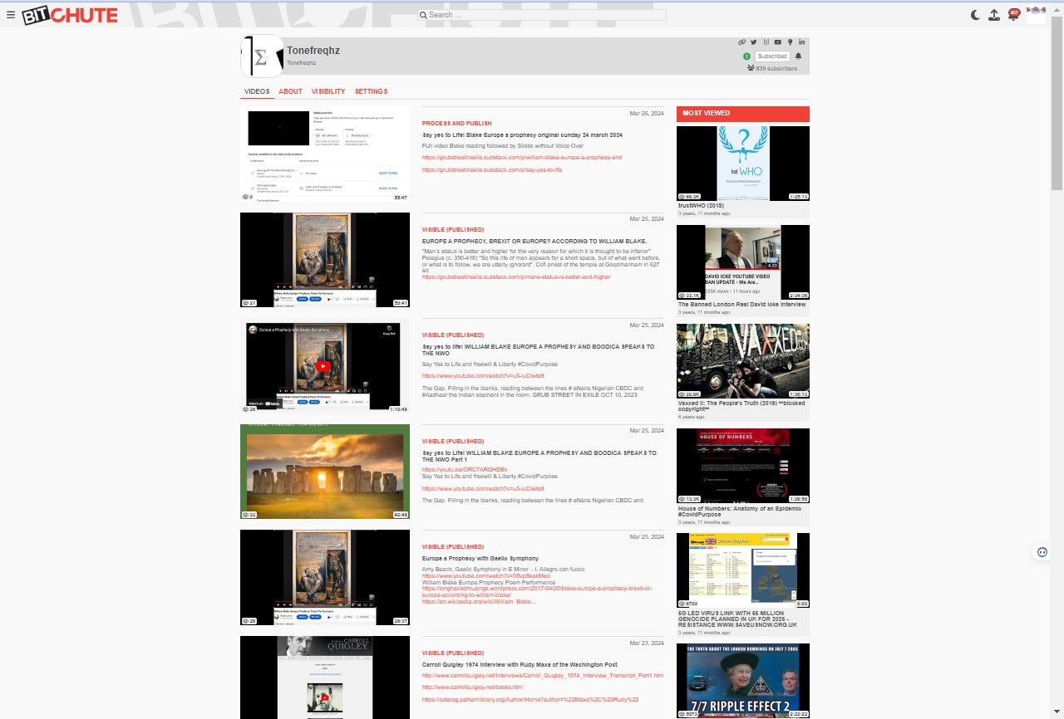Click the Mar 26, 2024 date text
Image resolution: width=1064 pixels, height=719 pixels.
[647, 113]
